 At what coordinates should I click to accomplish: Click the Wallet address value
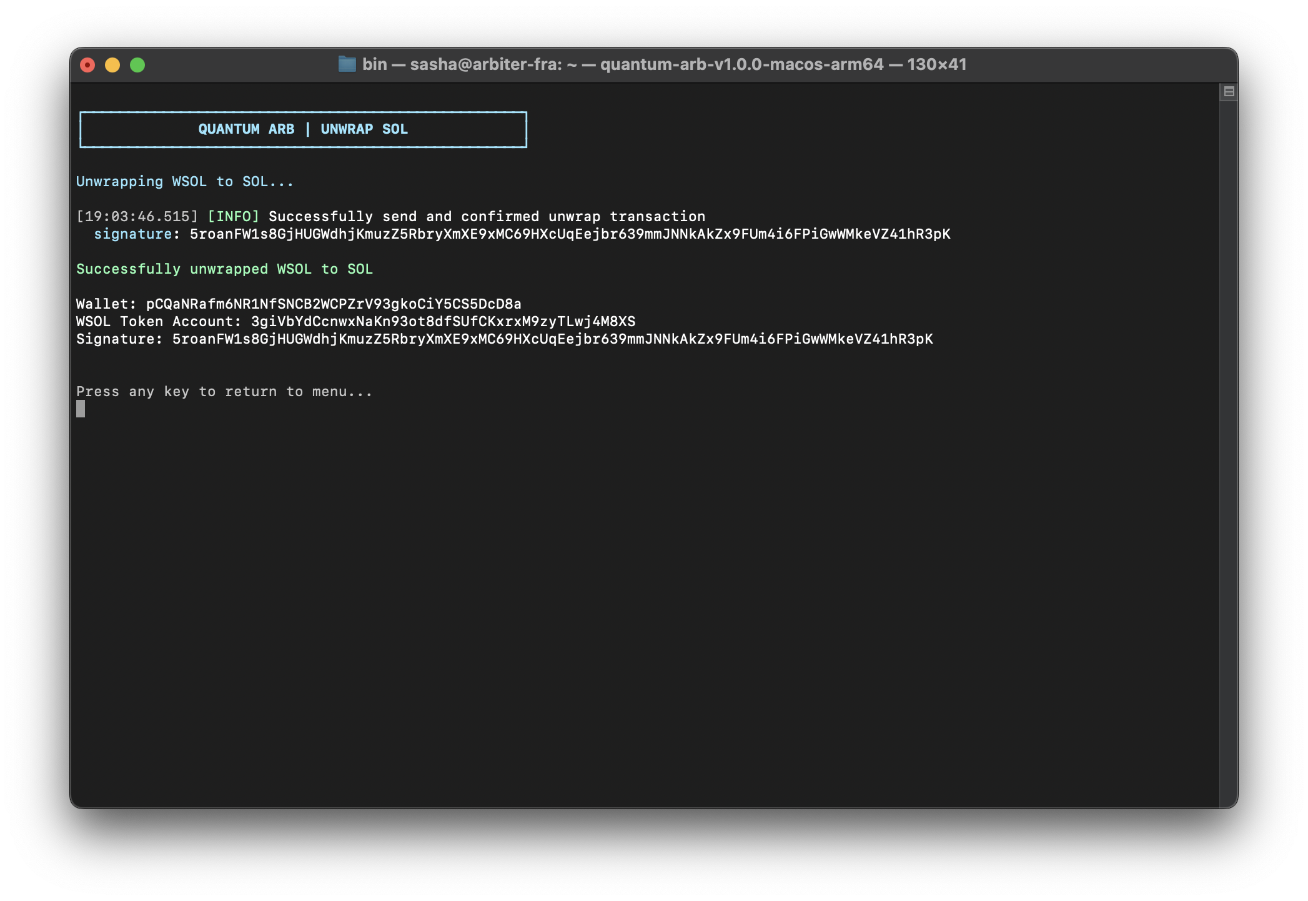coord(334,304)
